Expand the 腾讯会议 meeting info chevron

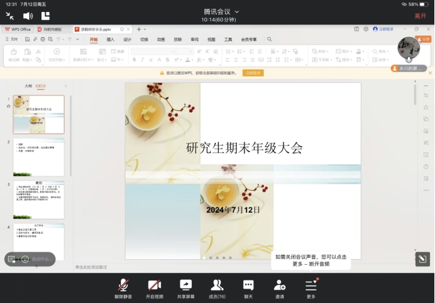pos(235,11)
